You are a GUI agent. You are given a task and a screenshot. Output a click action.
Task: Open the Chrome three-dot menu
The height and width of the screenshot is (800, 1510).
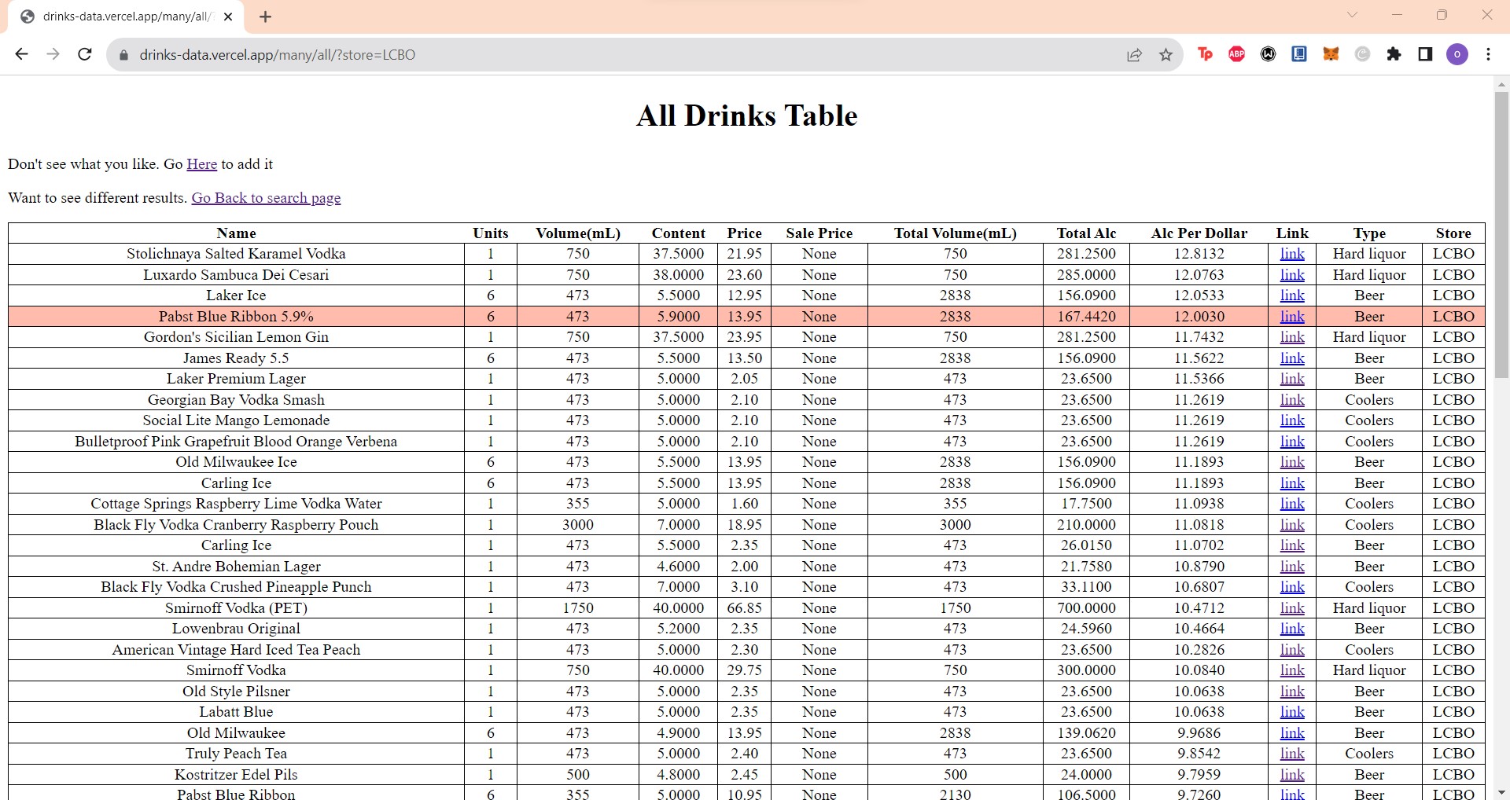[1488, 54]
